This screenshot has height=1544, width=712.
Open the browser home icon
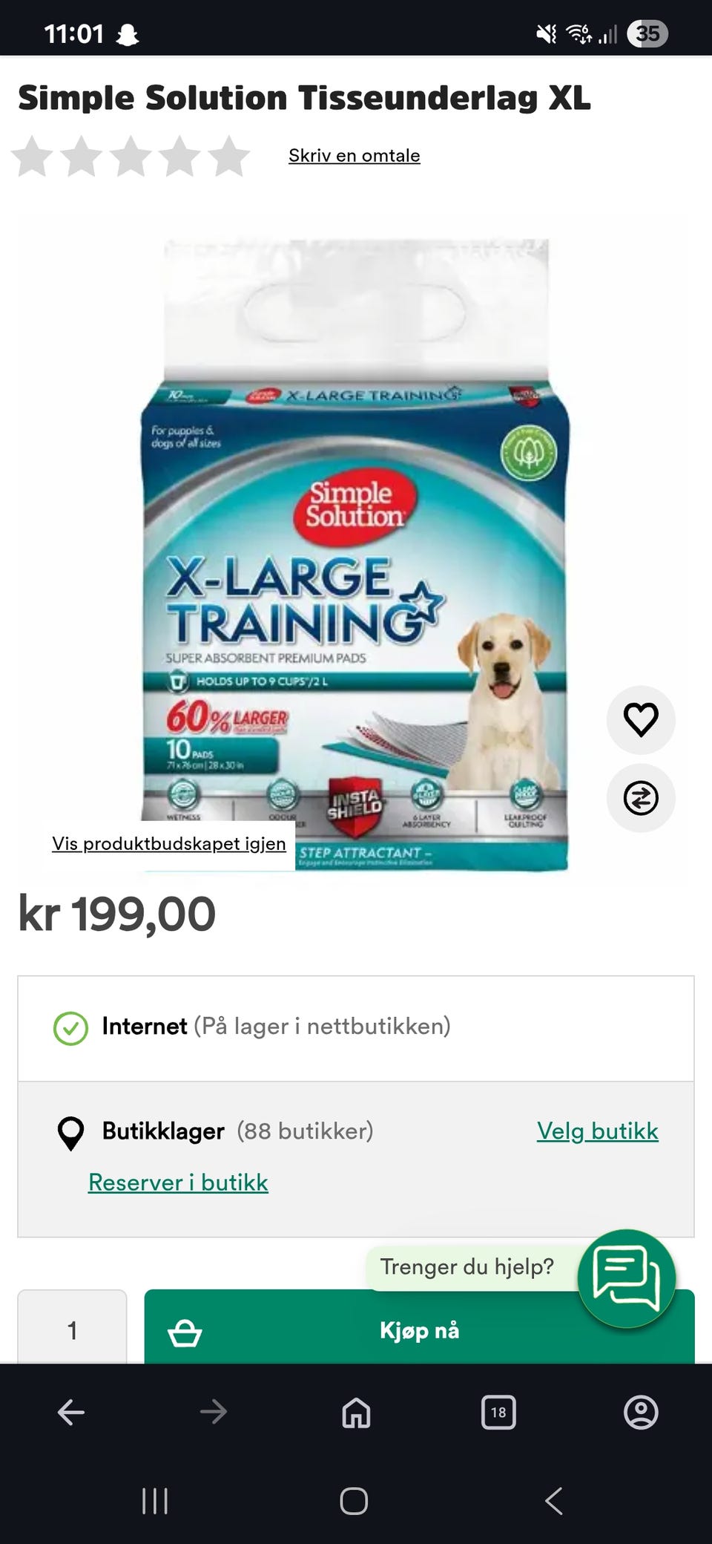coord(356,1412)
